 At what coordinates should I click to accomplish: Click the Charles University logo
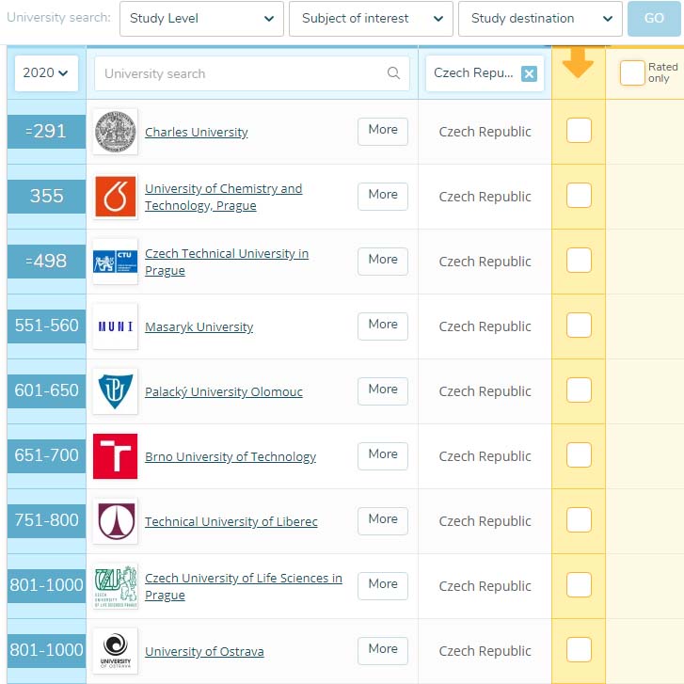[116, 132]
